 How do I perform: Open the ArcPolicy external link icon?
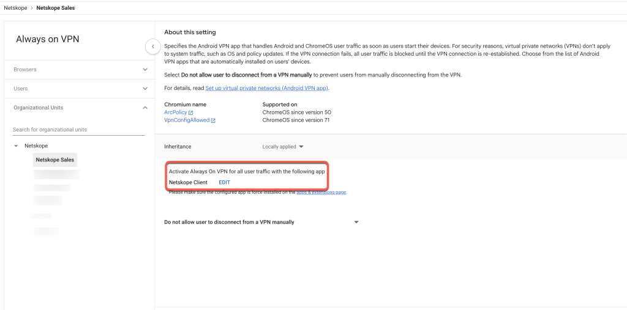191,113
